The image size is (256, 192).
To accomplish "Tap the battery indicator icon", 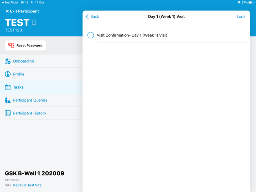I will point(252,3).
